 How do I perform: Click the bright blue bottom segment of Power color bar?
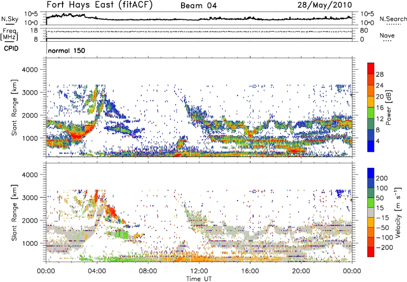click(x=371, y=146)
